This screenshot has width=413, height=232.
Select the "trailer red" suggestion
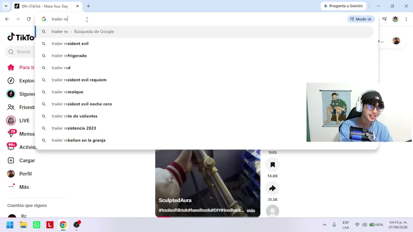[x=204, y=68]
